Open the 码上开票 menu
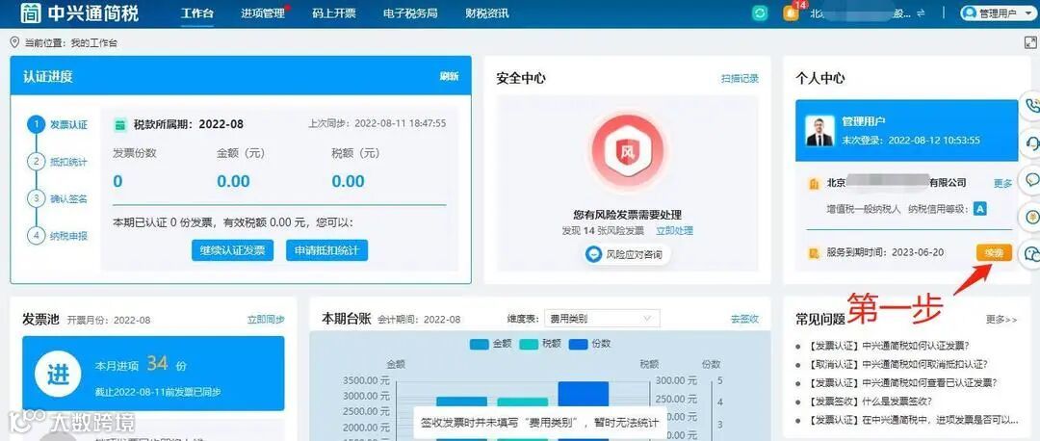Image resolution: width=1040 pixels, height=441 pixels. point(334,13)
